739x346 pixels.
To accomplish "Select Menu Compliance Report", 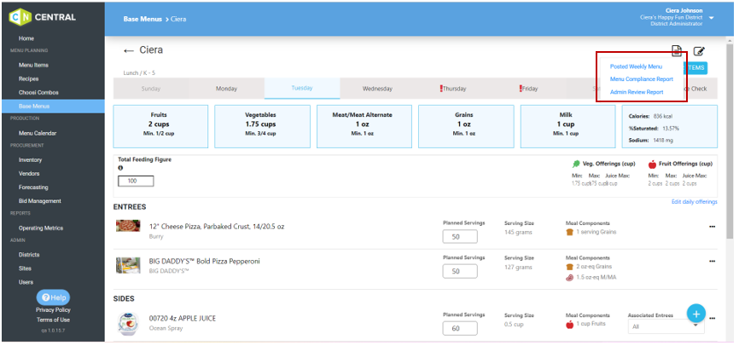I will pyautogui.click(x=642, y=79).
